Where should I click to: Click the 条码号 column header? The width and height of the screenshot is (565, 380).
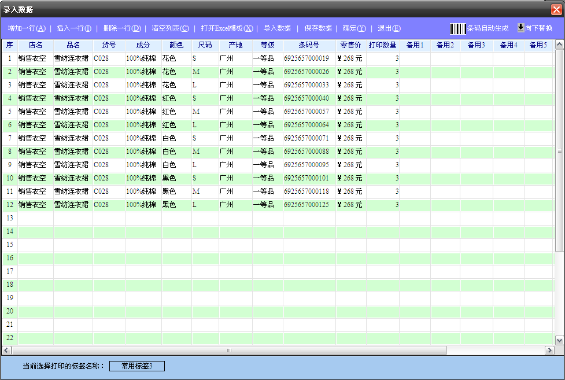(309, 45)
